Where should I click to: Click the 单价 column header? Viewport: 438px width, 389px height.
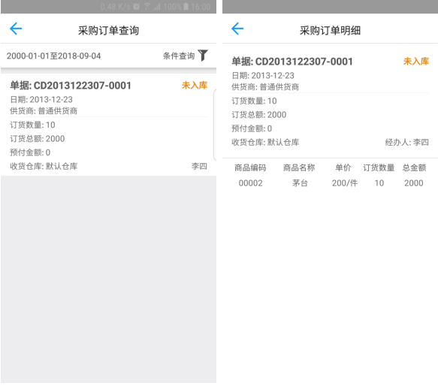click(343, 167)
